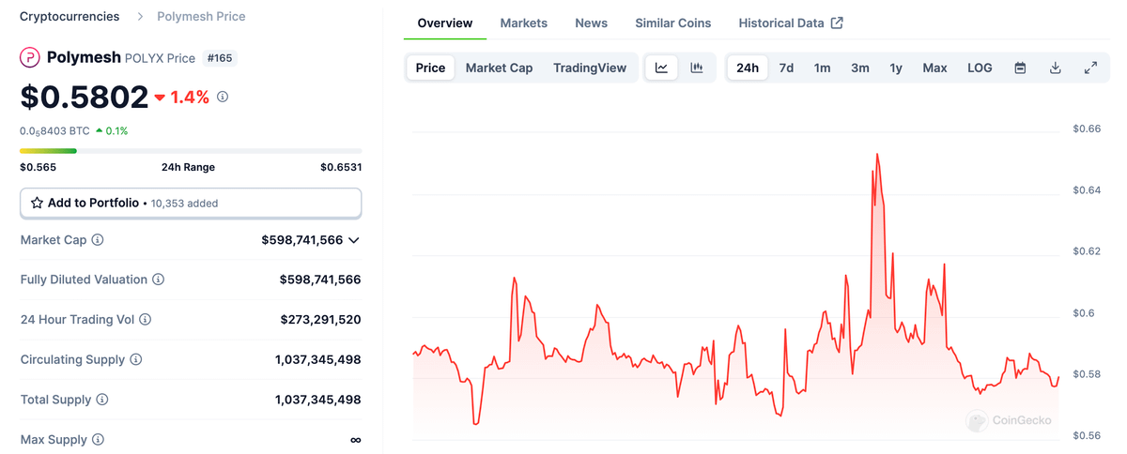Open the calendar date range picker
1127x454 pixels.
point(1020,68)
